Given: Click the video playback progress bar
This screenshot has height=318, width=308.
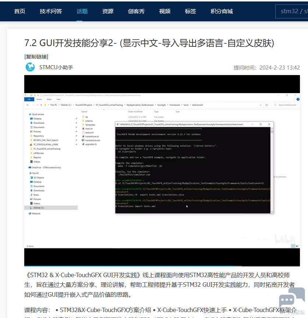Looking at the screenshot, I should tap(162, 266).
